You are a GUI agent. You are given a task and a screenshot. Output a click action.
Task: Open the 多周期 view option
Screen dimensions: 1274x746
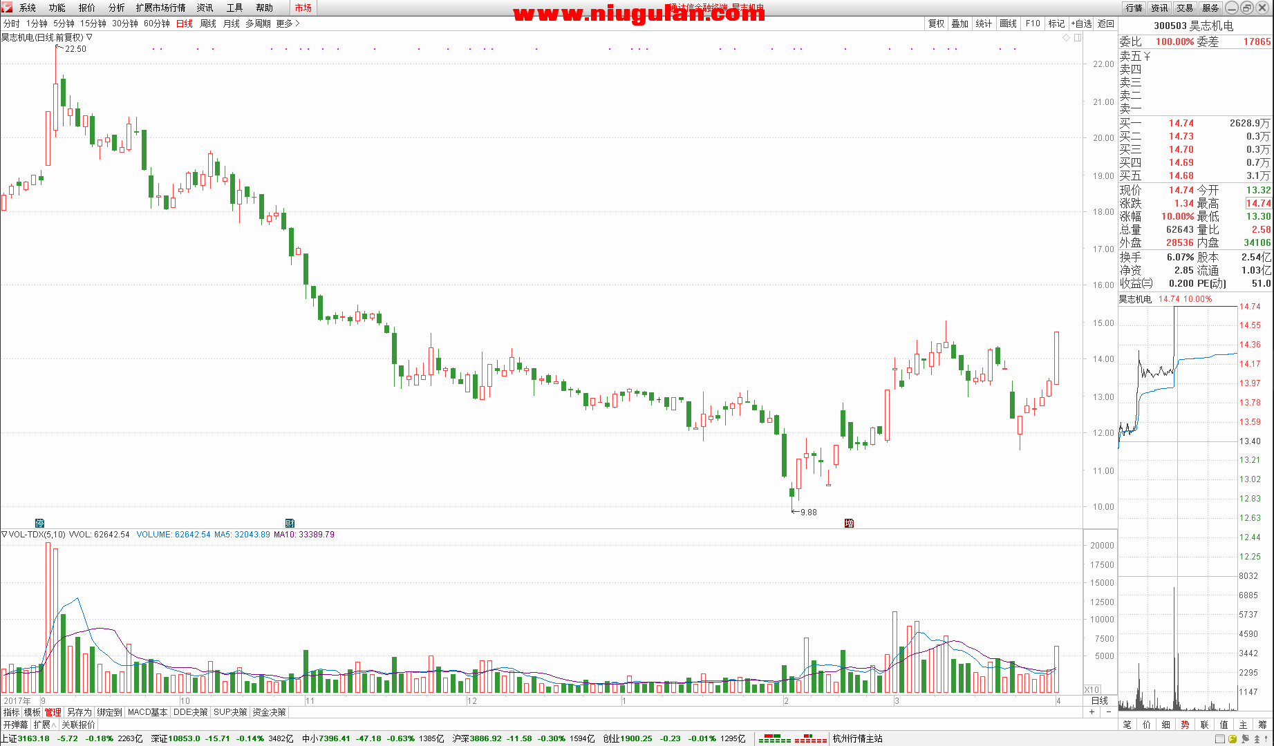pyautogui.click(x=258, y=23)
